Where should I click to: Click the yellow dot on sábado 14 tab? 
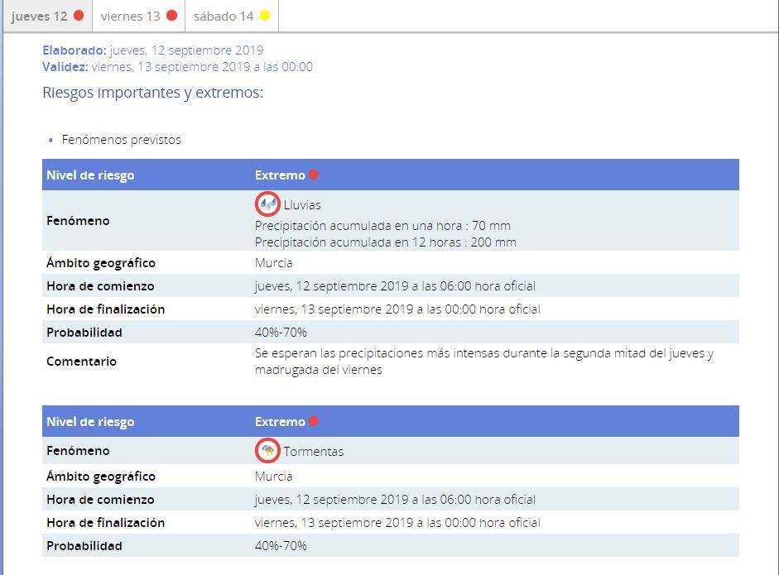[x=265, y=16]
